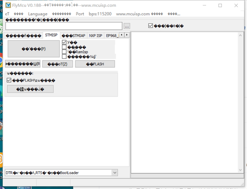Switch to the NXP ISP tab

(x=96, y=36)
